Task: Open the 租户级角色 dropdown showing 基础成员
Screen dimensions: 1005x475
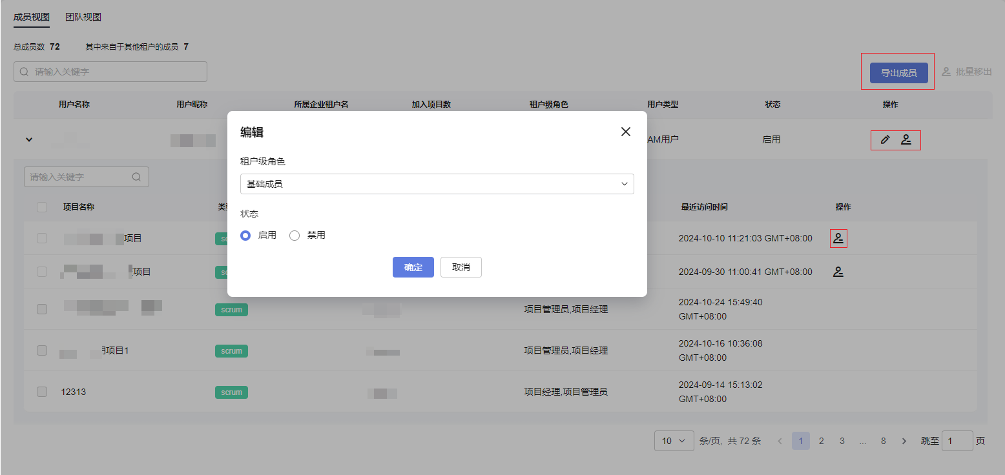Action: coord(437,184)
